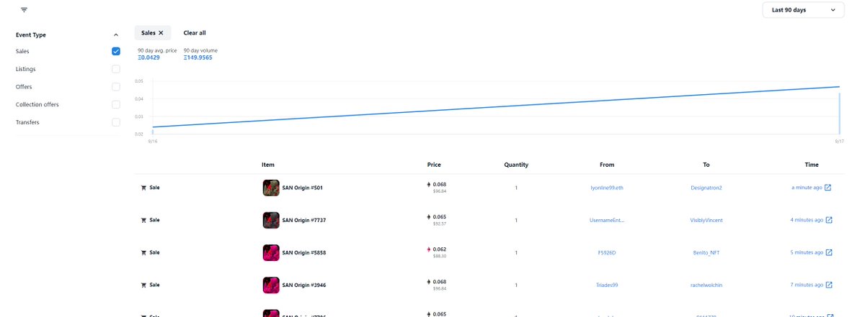Click the Event Type section title
Viewport: 865px width, 317px height.
[31, 35]
